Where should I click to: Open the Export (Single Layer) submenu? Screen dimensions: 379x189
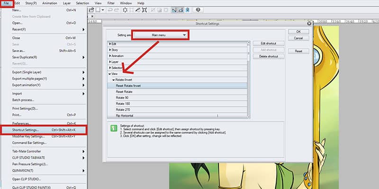click(44, 72)
